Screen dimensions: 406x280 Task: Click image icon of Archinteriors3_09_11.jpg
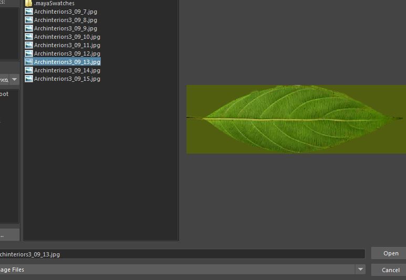click(29, 45)
